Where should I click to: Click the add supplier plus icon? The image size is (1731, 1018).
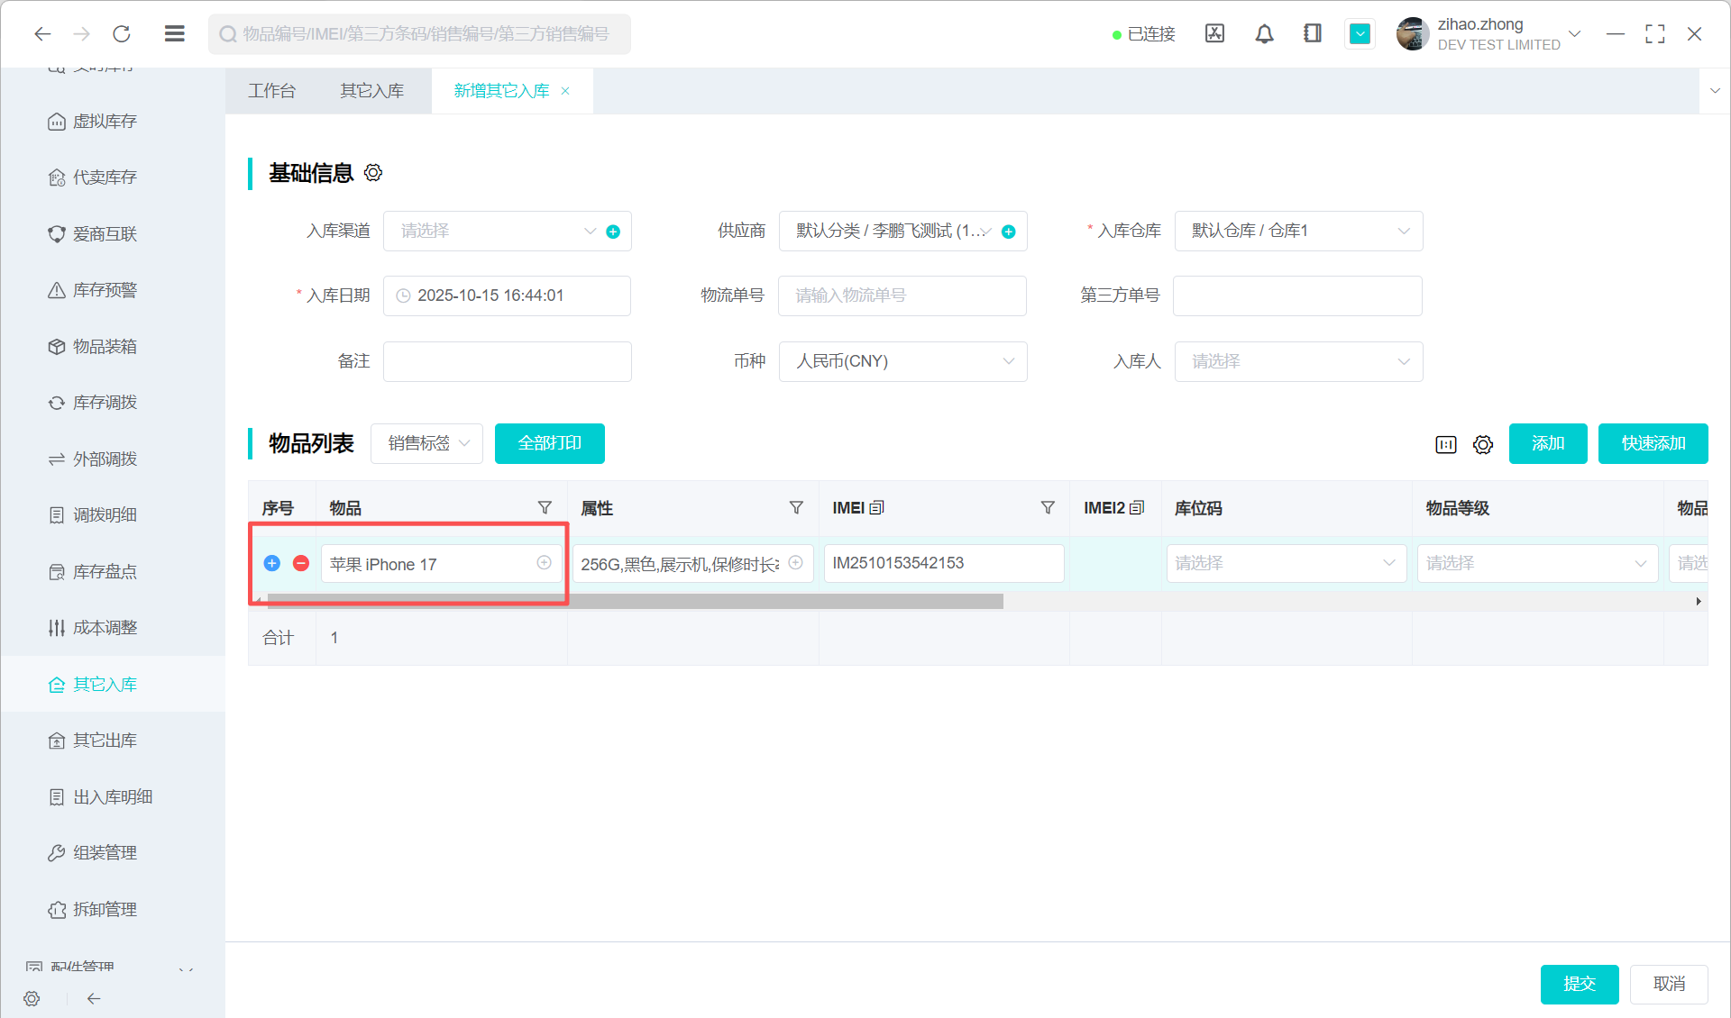point(1009,232)
